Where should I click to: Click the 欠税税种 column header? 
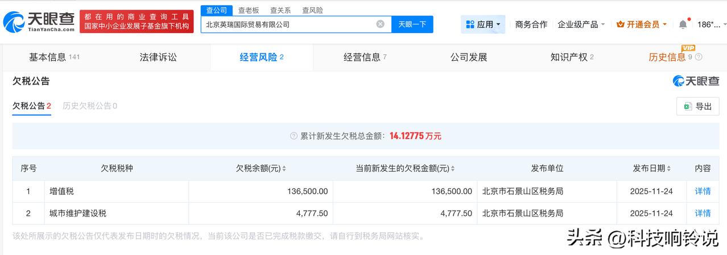(117, 169)
